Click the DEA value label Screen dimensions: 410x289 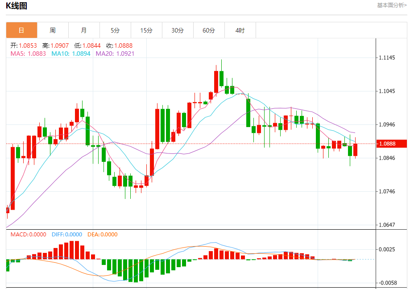102,235
